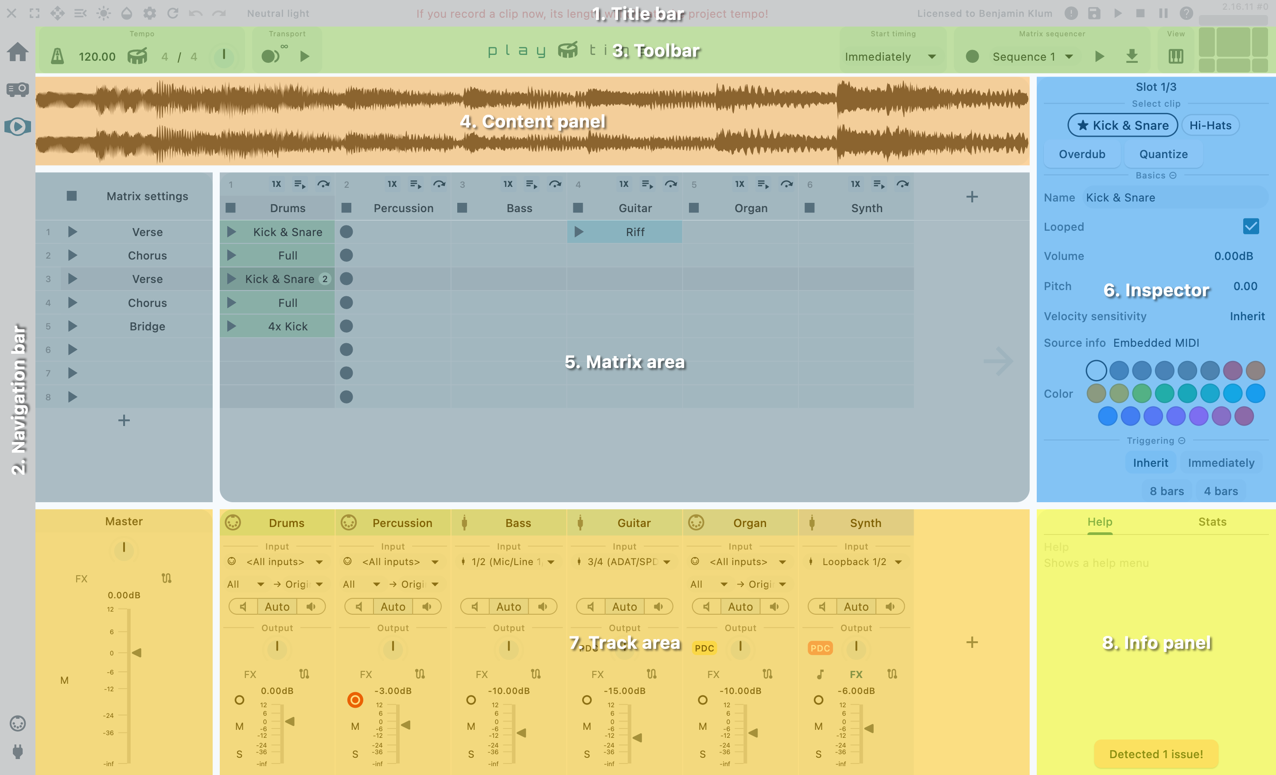Click the redo arrow in the title bar
Screen dimensions: 1276x775
(219, 13)
